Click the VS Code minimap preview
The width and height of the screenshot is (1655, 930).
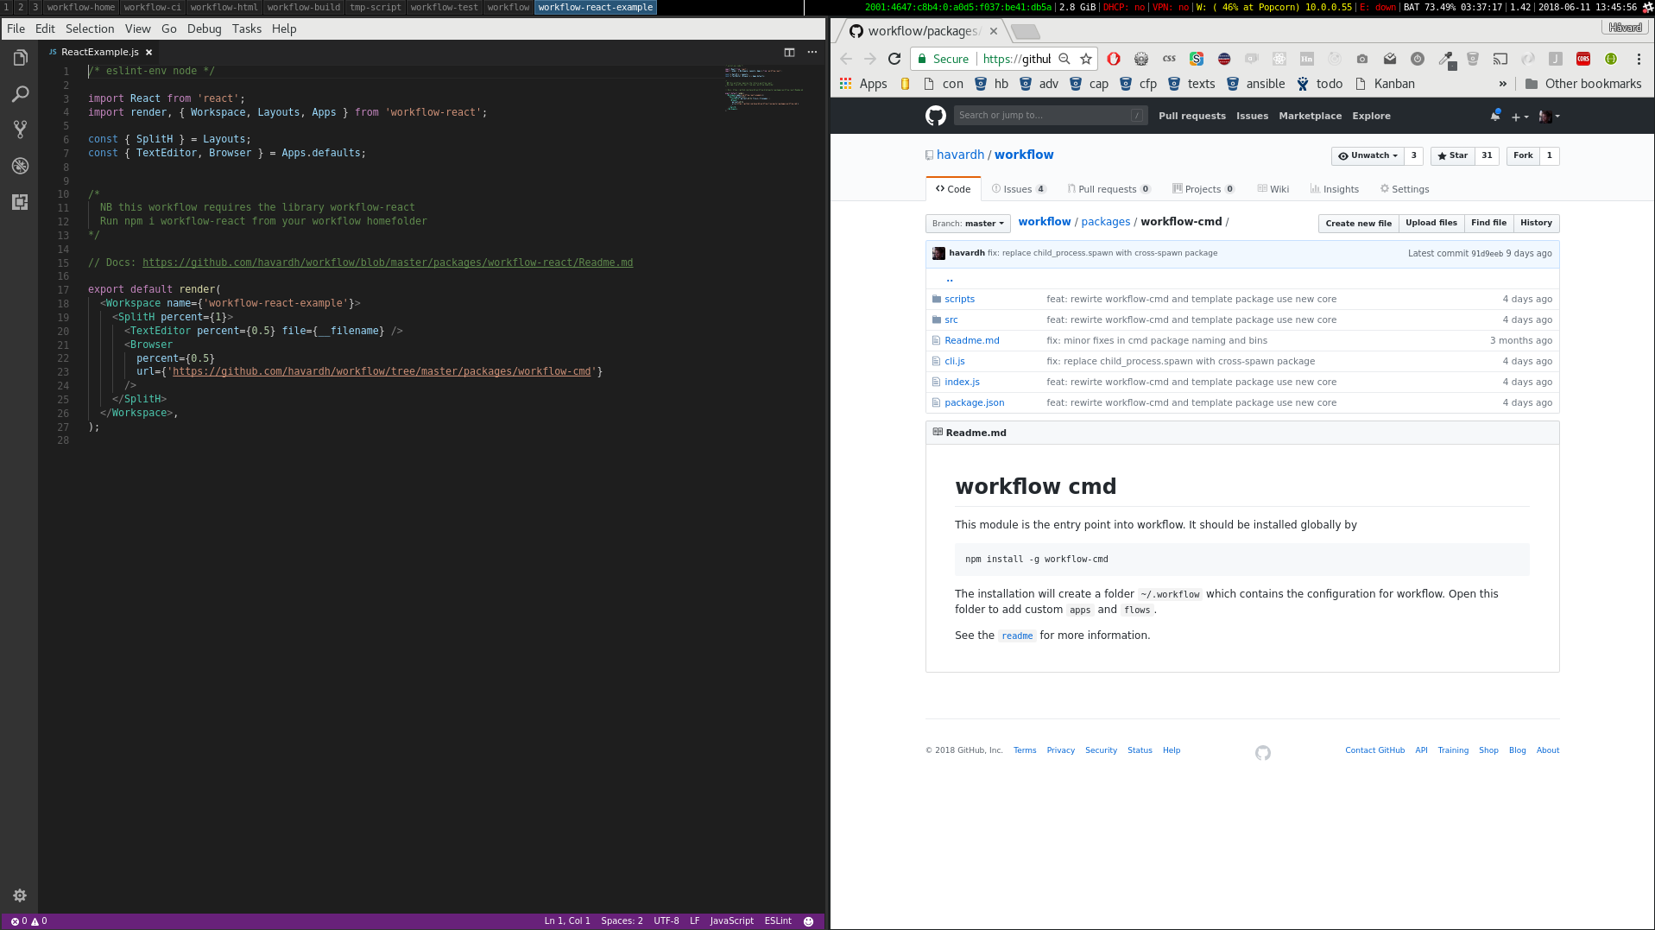click(x=764, y=87)
